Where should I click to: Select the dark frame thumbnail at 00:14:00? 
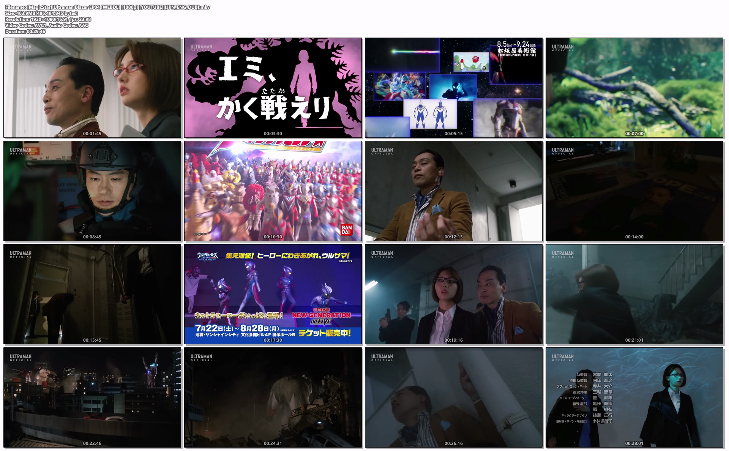tap(634, 191)
